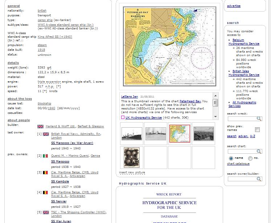Screen dimensions: 271x223
Task: Click the large Peterhead Bay chart image
Action: coord(169,46)
